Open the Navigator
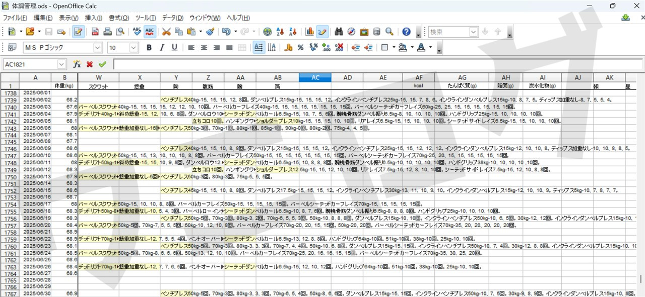 (352, 32)
